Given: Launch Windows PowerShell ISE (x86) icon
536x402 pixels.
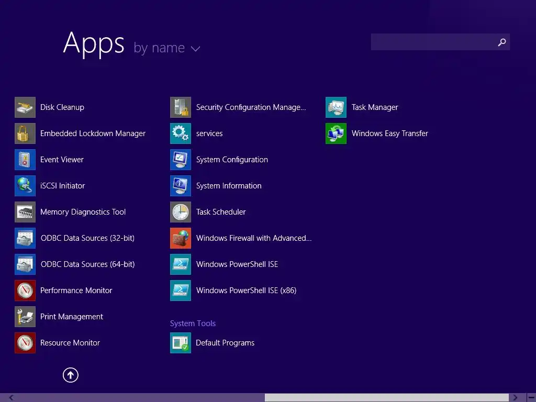Looking at the screenshot, I should tap(181, 290).
